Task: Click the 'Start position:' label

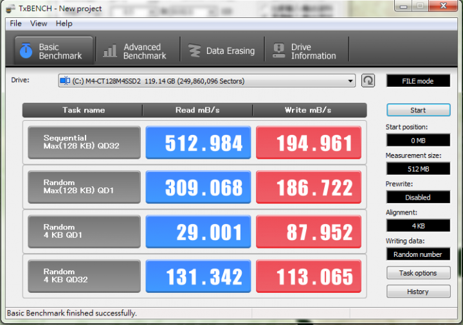Action: point(406,127)
